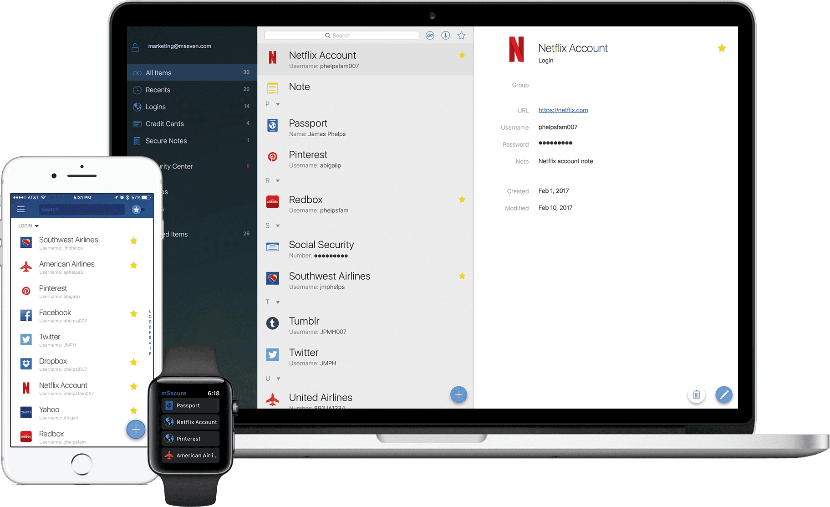830x507 pixels.
Task: Unfavorite Southwest Airlines in the item list
Action: click(462, 276)
